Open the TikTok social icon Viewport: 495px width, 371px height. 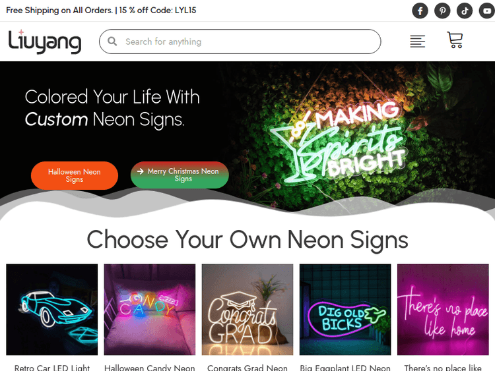tap(465, 11)
